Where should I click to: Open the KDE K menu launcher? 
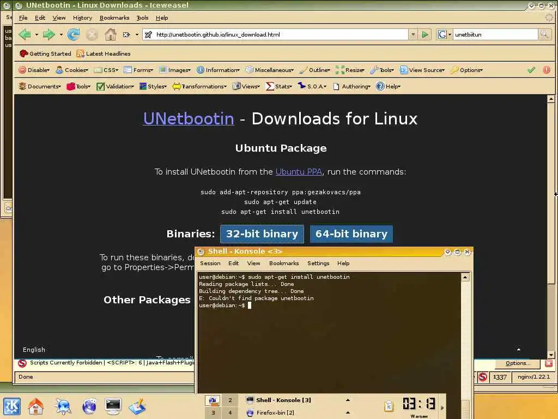pyautogui.click(x=12, y=406)
